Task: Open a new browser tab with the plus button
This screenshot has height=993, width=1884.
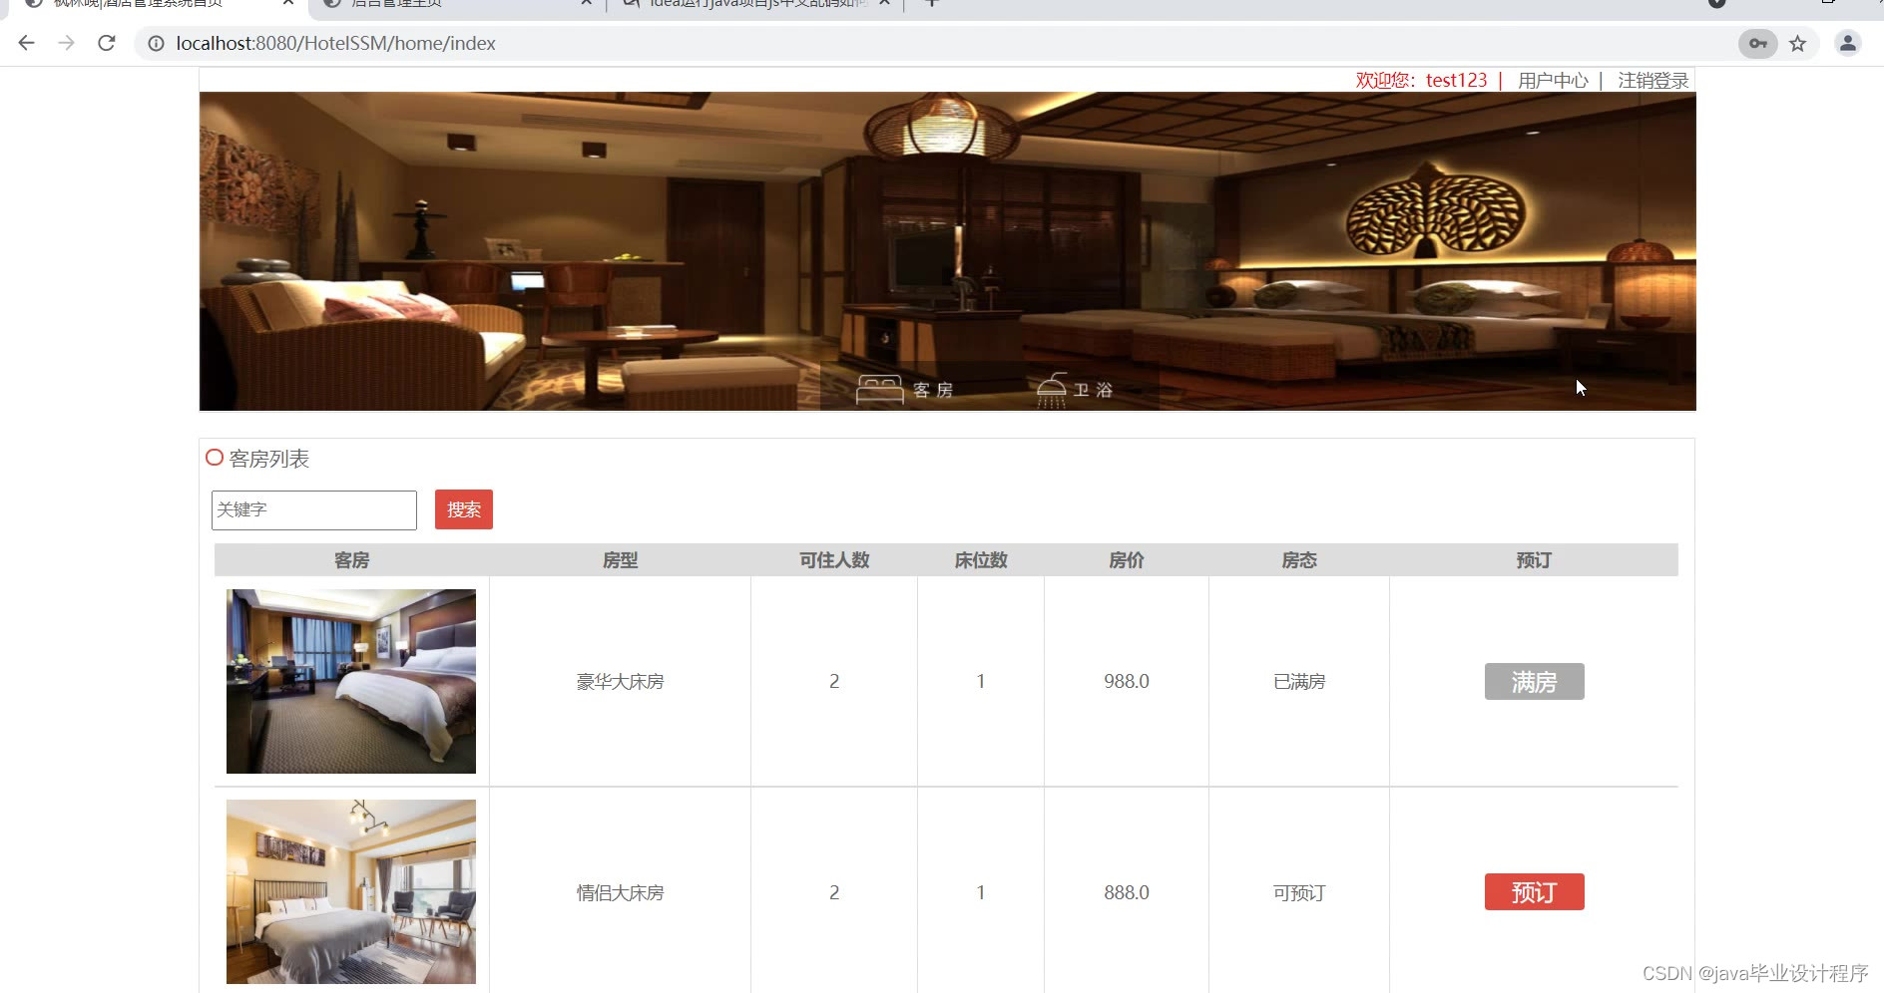Action: pyautogui.click(x=931, y=4)
